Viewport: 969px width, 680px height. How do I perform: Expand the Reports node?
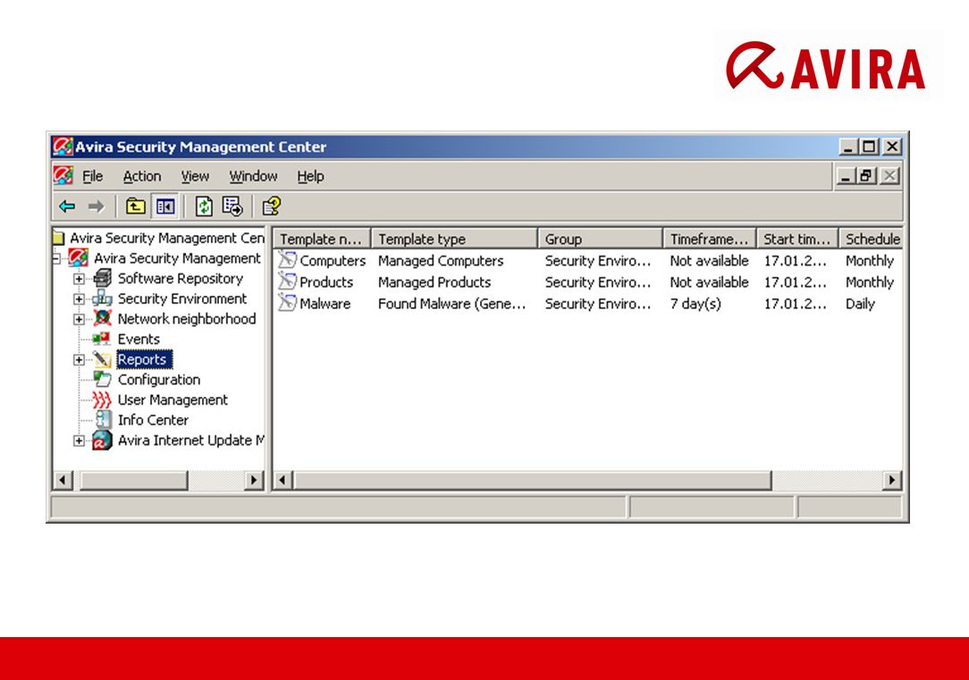click(79, 359)
